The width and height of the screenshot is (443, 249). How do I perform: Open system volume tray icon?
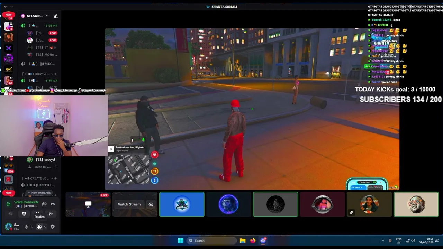point(413,241)
